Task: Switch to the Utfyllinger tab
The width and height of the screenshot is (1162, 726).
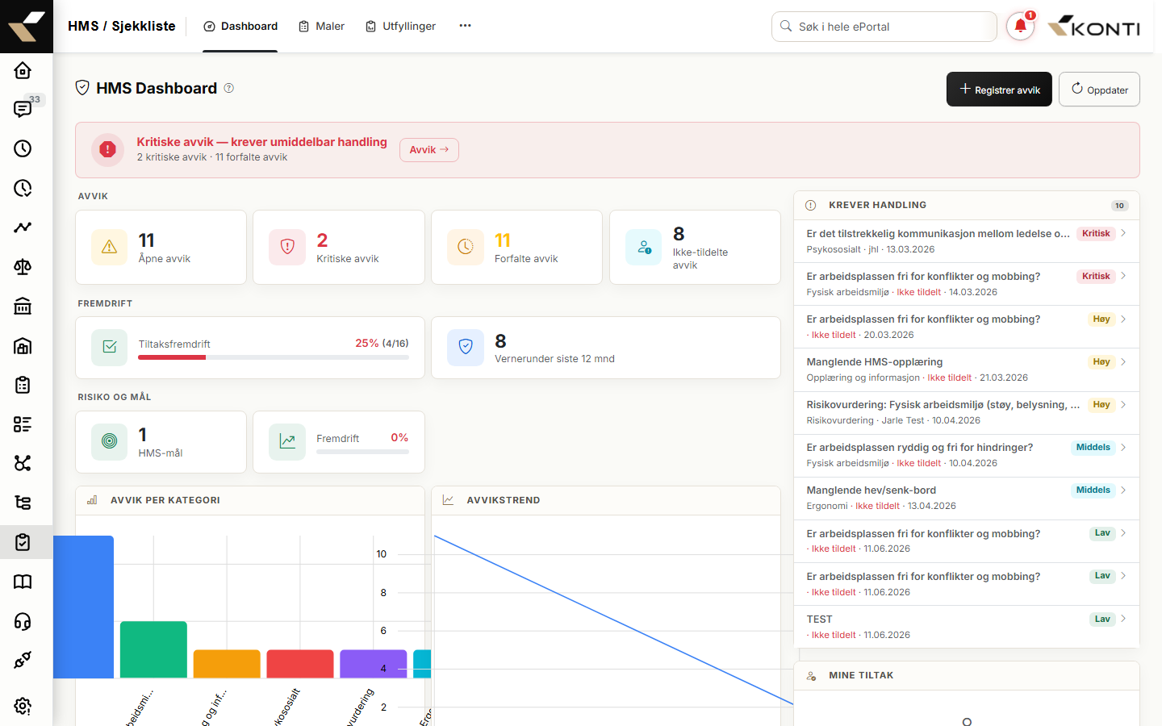Action: tap(400, 26)
